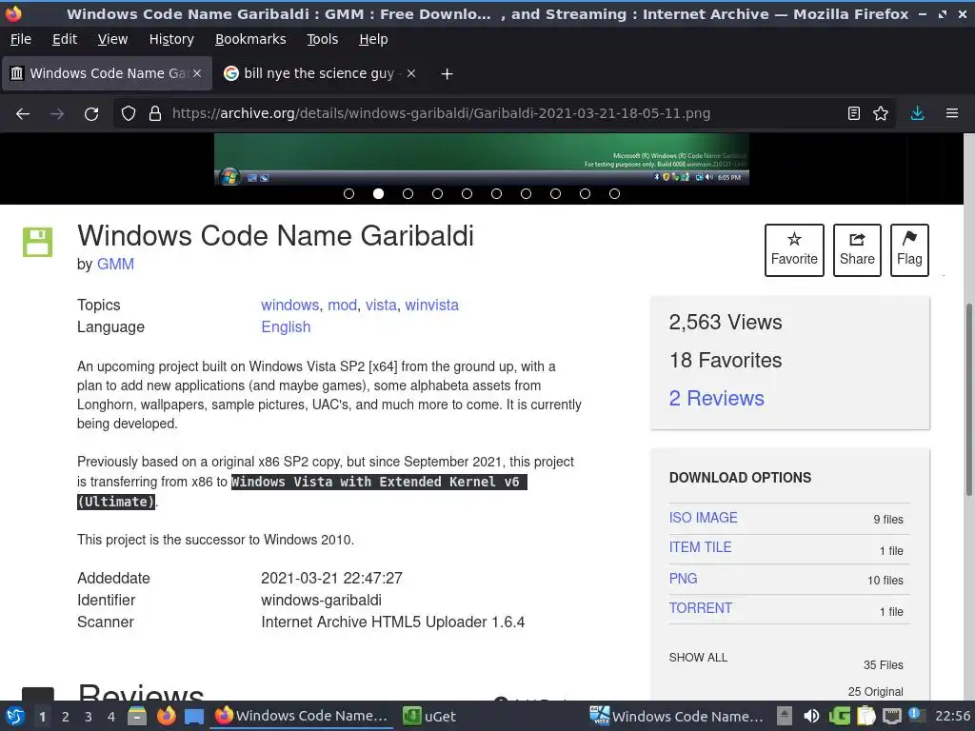Viewport: 975px width, 731px height.
Task: Open the Bookmarks menu
Action: (x=250, y=39)
